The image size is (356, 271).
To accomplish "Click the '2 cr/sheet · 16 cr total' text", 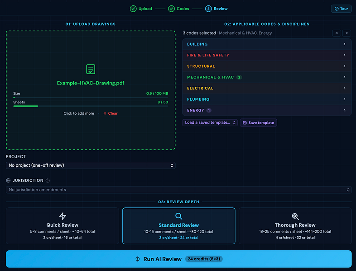I will click(x=63, y=238).
